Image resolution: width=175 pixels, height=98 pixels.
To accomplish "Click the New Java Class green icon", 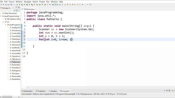I will (40, 5).
